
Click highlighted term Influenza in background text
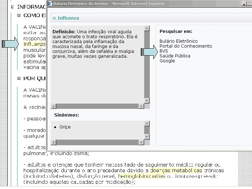point(35,44)
